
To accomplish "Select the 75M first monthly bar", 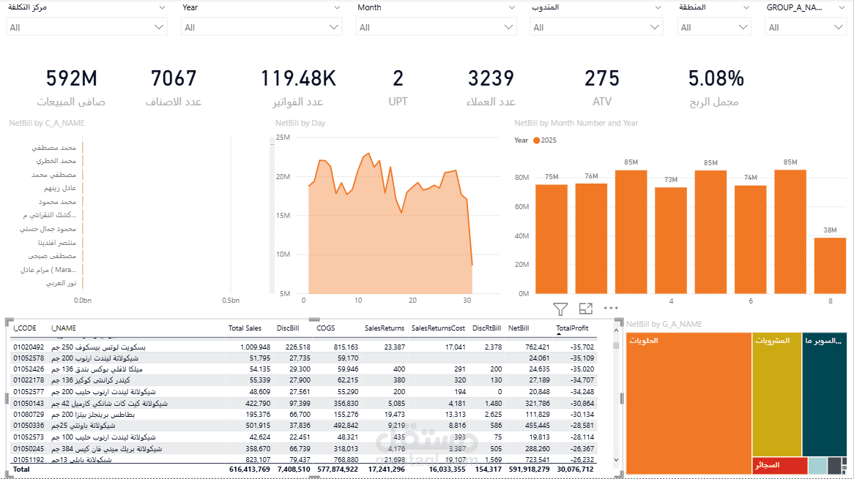I will (552, 239).
